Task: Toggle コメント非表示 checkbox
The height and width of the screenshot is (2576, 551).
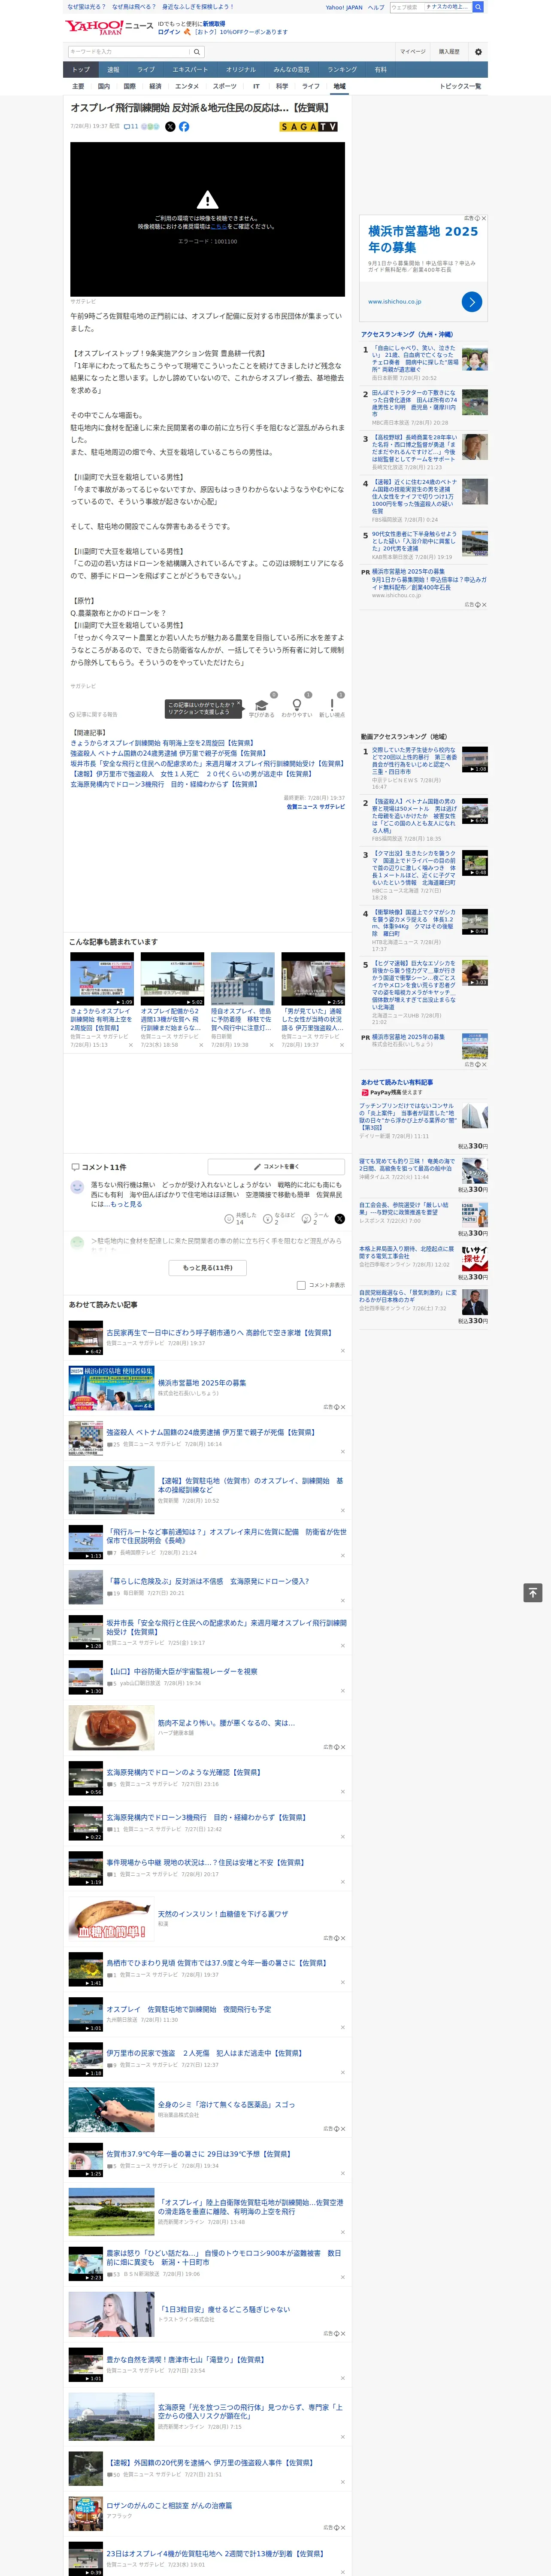Action: (301, 1285)
